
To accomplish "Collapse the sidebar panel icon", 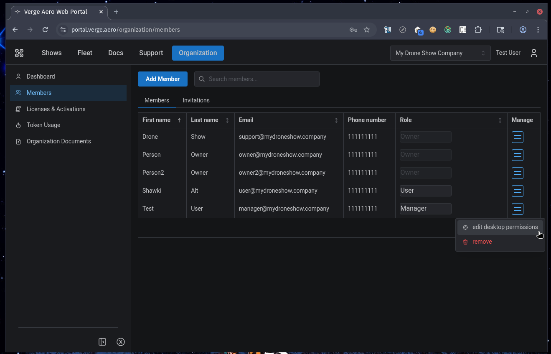I will click(102, 342).
